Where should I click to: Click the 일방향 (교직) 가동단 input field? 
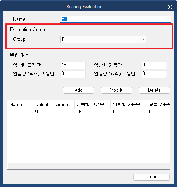[x=154, y=74]
